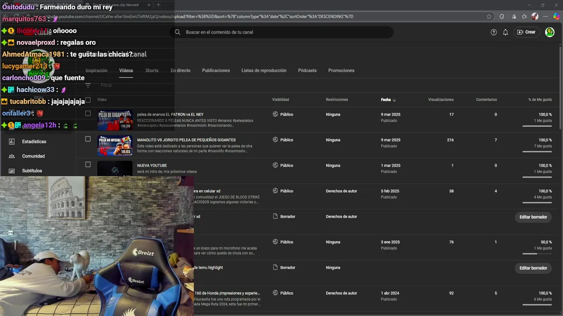Switch to the Publicaciones tab
This screenshot has height=316, width=563.
216,70
